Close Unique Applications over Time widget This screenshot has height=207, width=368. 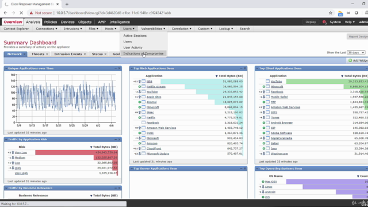pos(119,68)
